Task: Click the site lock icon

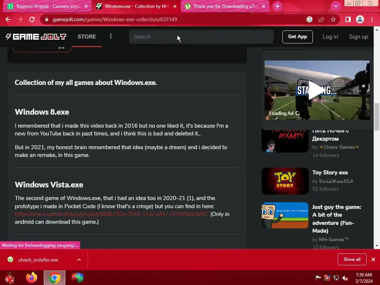Action: click(x=47, y=19)
